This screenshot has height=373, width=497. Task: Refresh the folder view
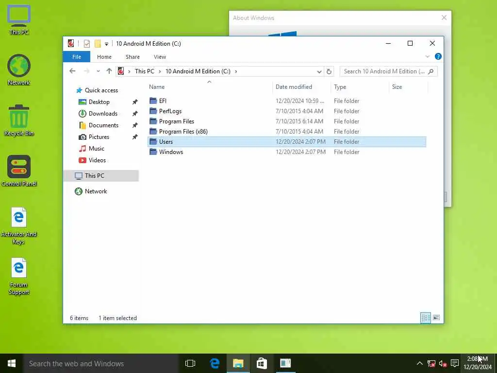pos(329,71)
